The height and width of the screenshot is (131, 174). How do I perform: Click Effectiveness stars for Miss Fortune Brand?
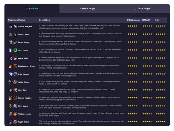(132, 66)
